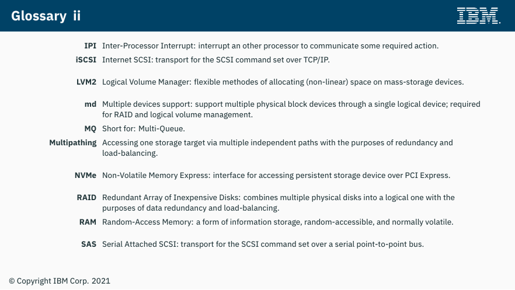The image size is (515, 290).
Task: Click the 'Glossary ii' slide title
Action: point(46,16)
